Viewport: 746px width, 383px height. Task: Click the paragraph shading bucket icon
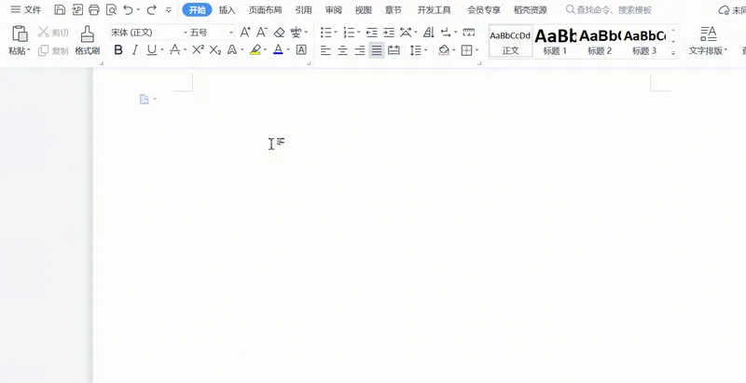444,50
